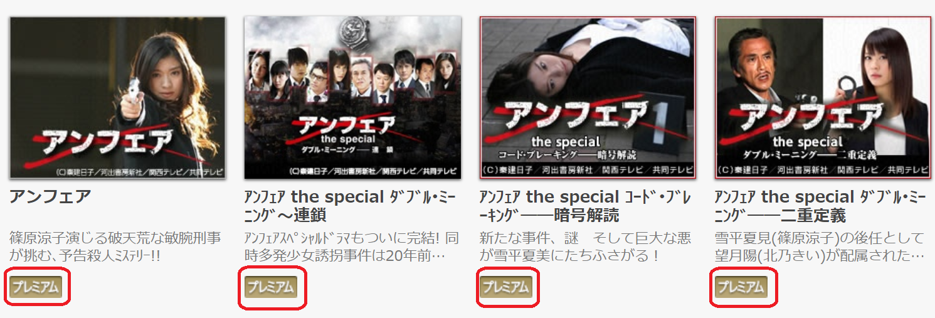Open the poster with man and handcuffs

coord(823,98)
